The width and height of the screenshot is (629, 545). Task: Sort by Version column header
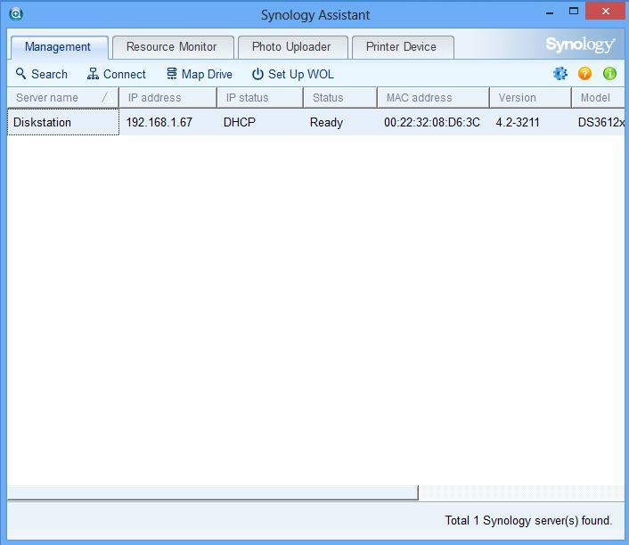(530, 97)
